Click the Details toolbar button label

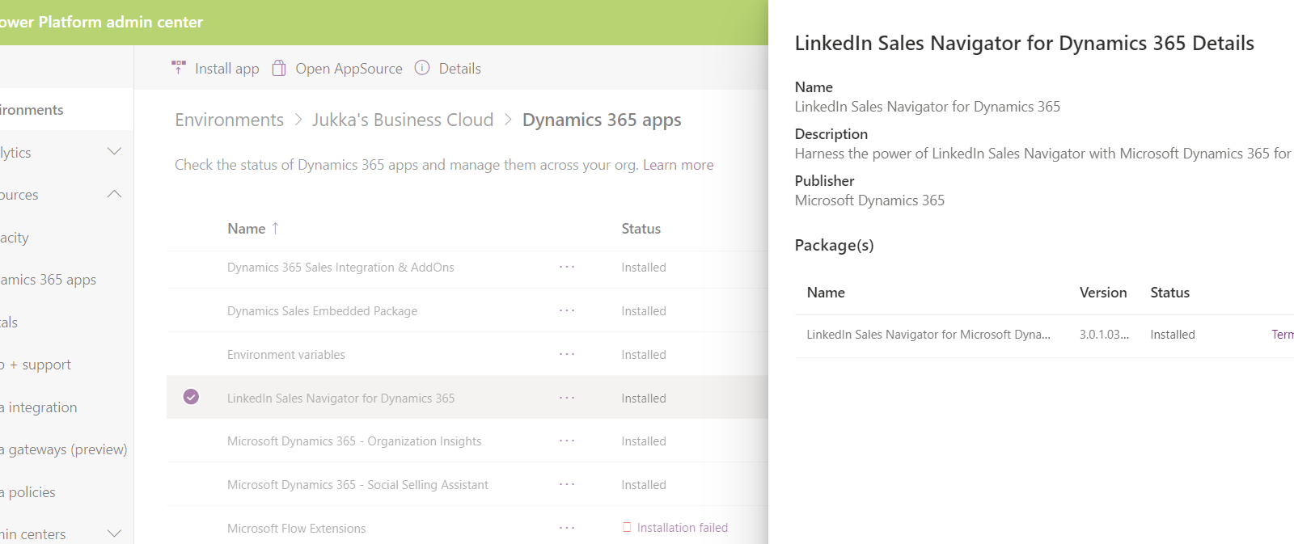coord(460,69)
